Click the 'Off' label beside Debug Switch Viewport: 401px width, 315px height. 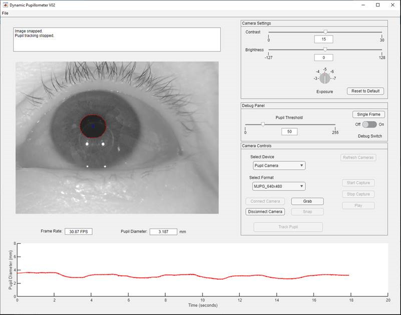coord(358,124)
